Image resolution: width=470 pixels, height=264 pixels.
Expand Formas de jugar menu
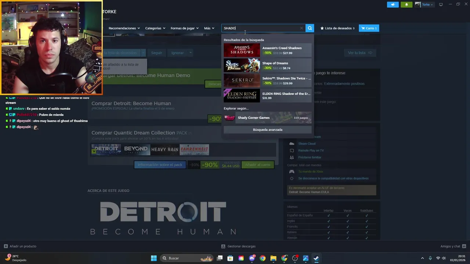[x=184, y=28]
